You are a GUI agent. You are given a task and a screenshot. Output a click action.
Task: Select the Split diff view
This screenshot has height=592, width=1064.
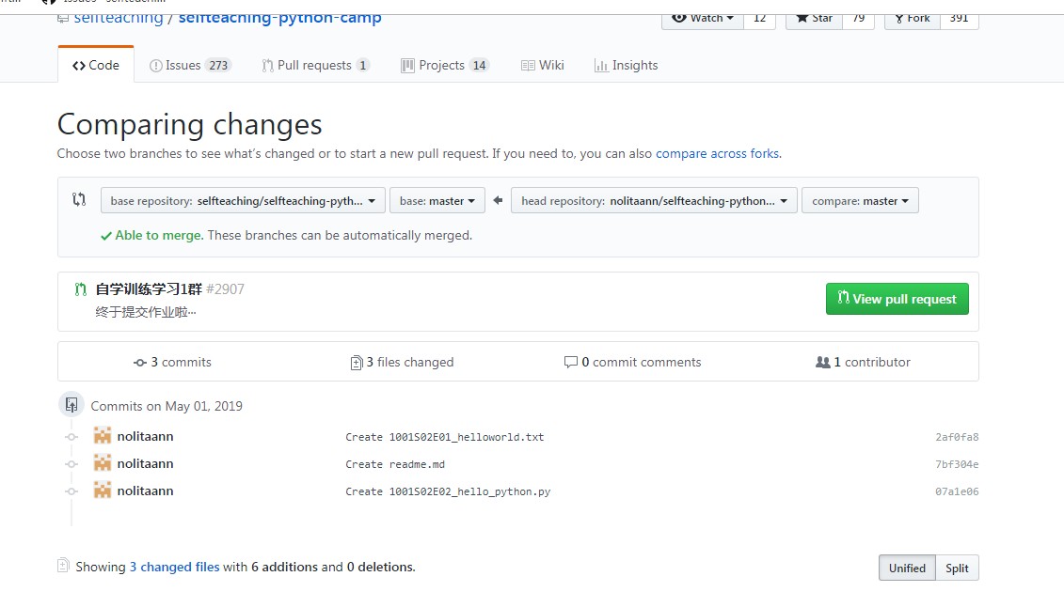(x=957, y=568)
